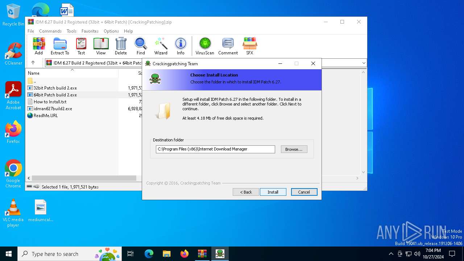Click the Type here to search box
The image size is (464, 261).
70,254
